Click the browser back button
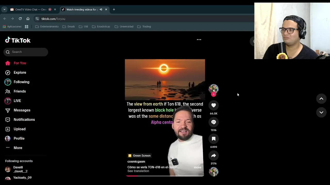 pos(5,19)
